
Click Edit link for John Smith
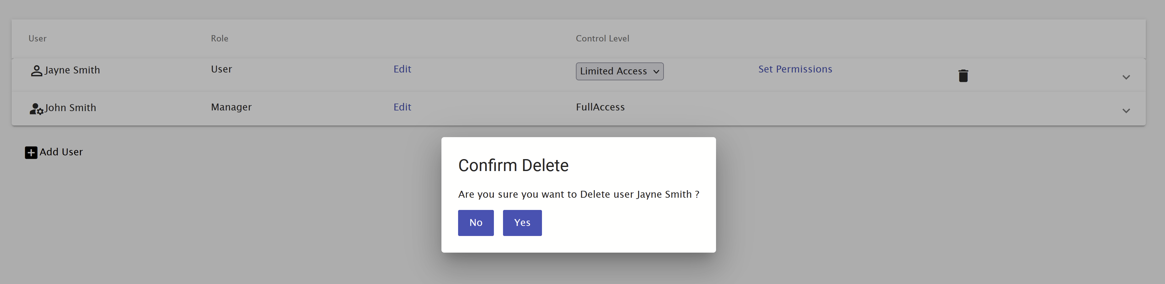tap(402, 107)
